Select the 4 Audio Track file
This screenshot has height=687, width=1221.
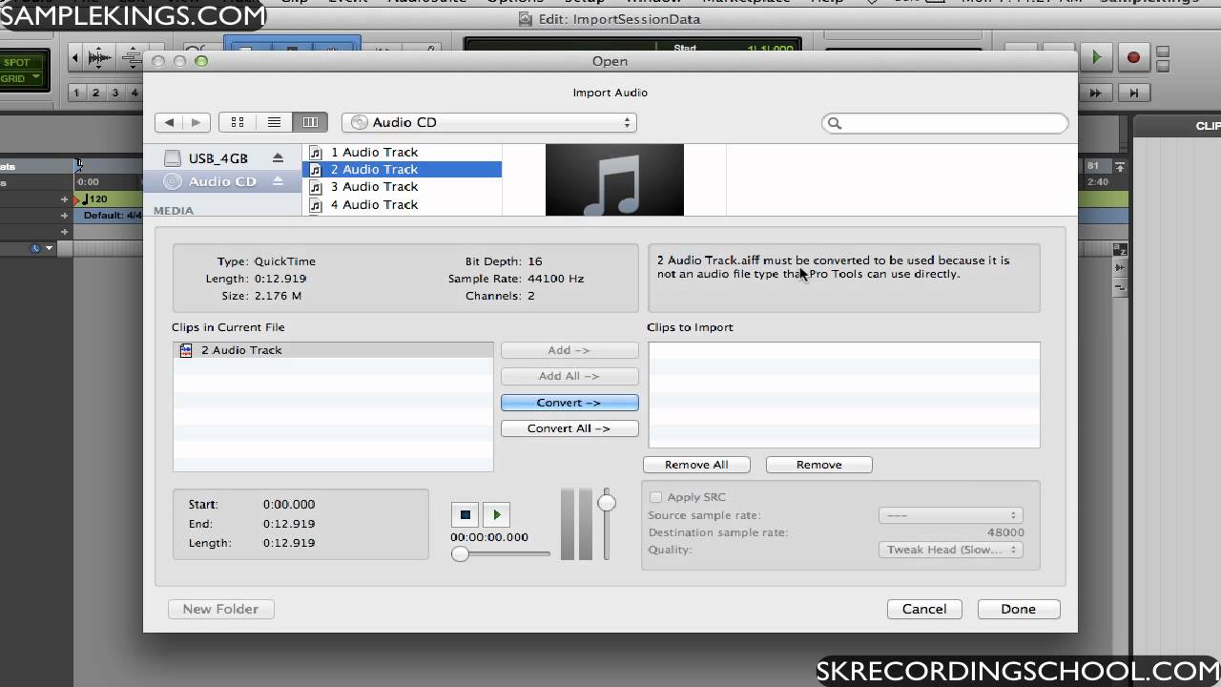point(402,204)
